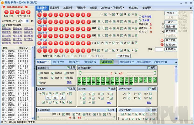
Task: Click history row 20141024057
Action: click(x=16, y=53)
